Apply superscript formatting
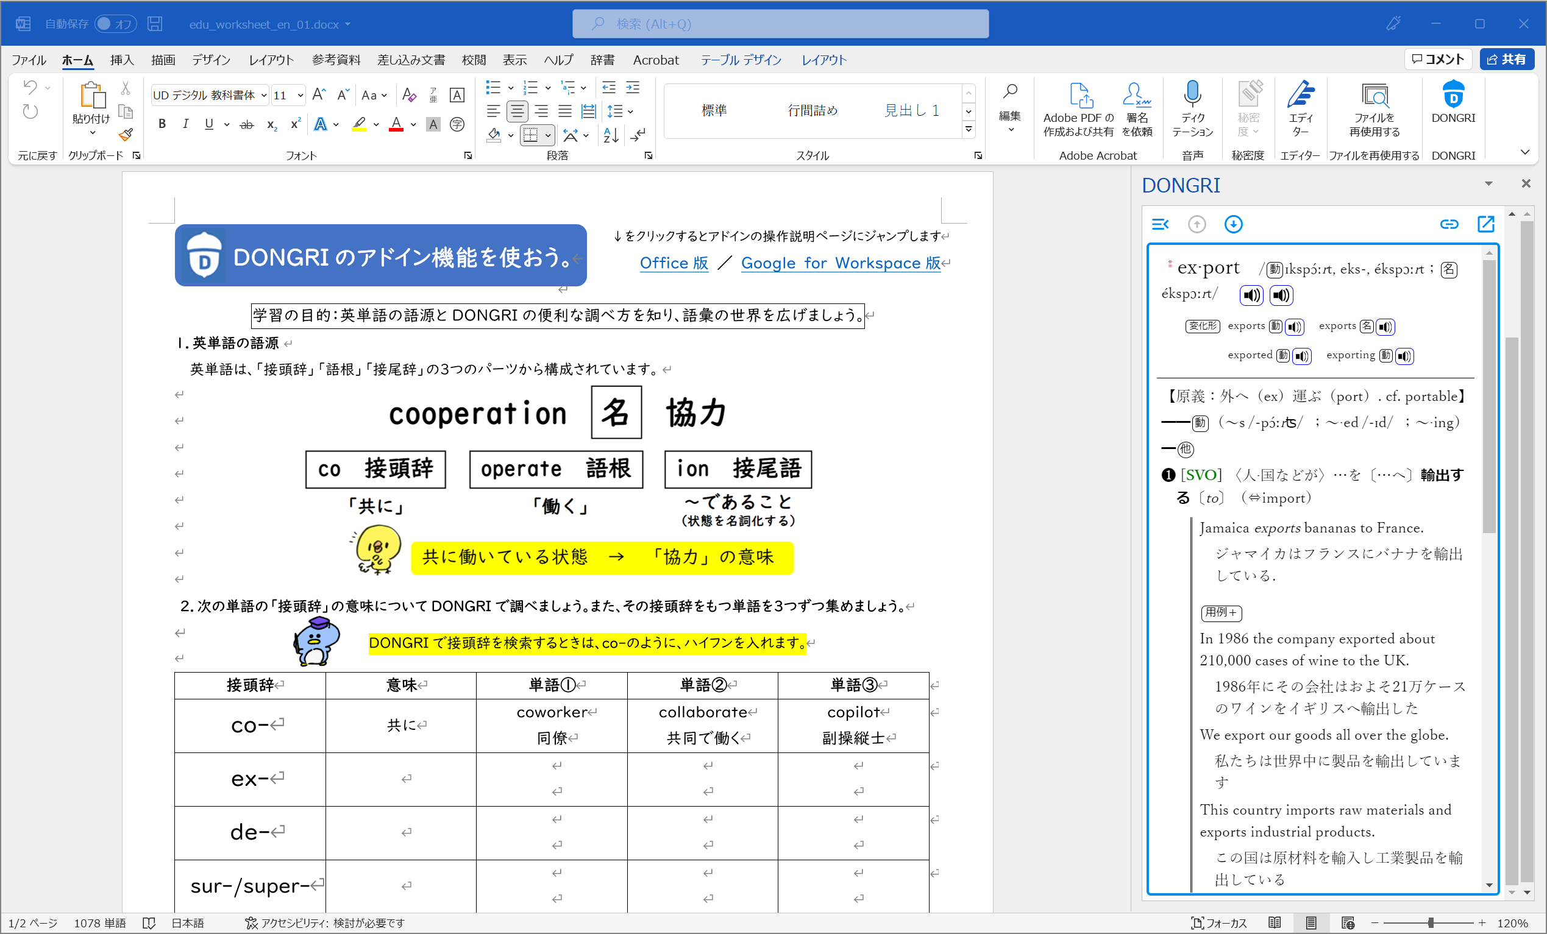 tap(295, 124)
